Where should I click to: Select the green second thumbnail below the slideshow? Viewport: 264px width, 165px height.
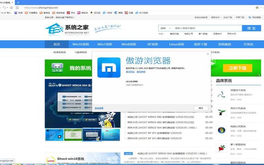73,135
